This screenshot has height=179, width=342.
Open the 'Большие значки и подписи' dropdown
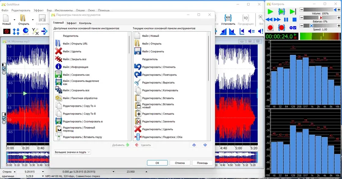point(73,152)
